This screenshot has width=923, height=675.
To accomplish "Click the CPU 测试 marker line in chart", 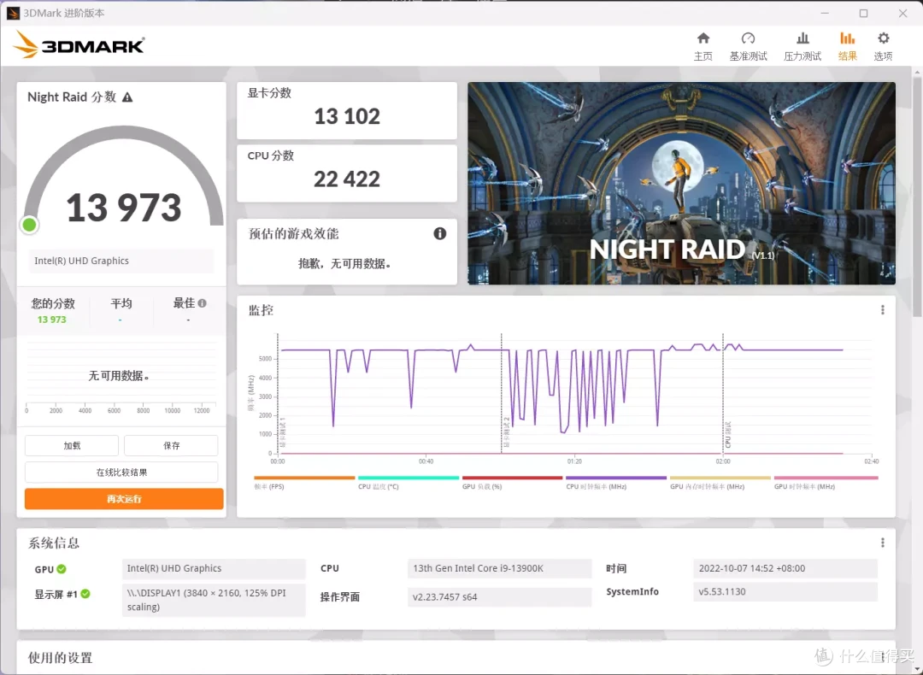I will point(723,393).
